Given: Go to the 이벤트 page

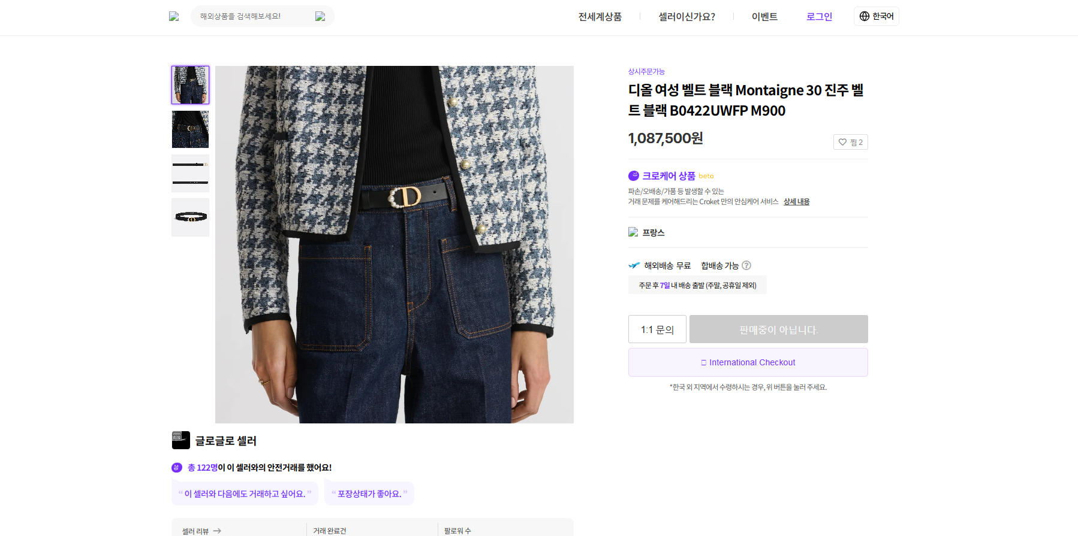Looking at the screenshot, I should pyautogui.click(x=764, y=17).
